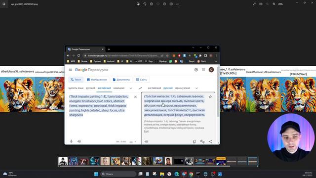Reload the page in Chrome
Viewport: 316px width, 178px height.
(79, 55)
